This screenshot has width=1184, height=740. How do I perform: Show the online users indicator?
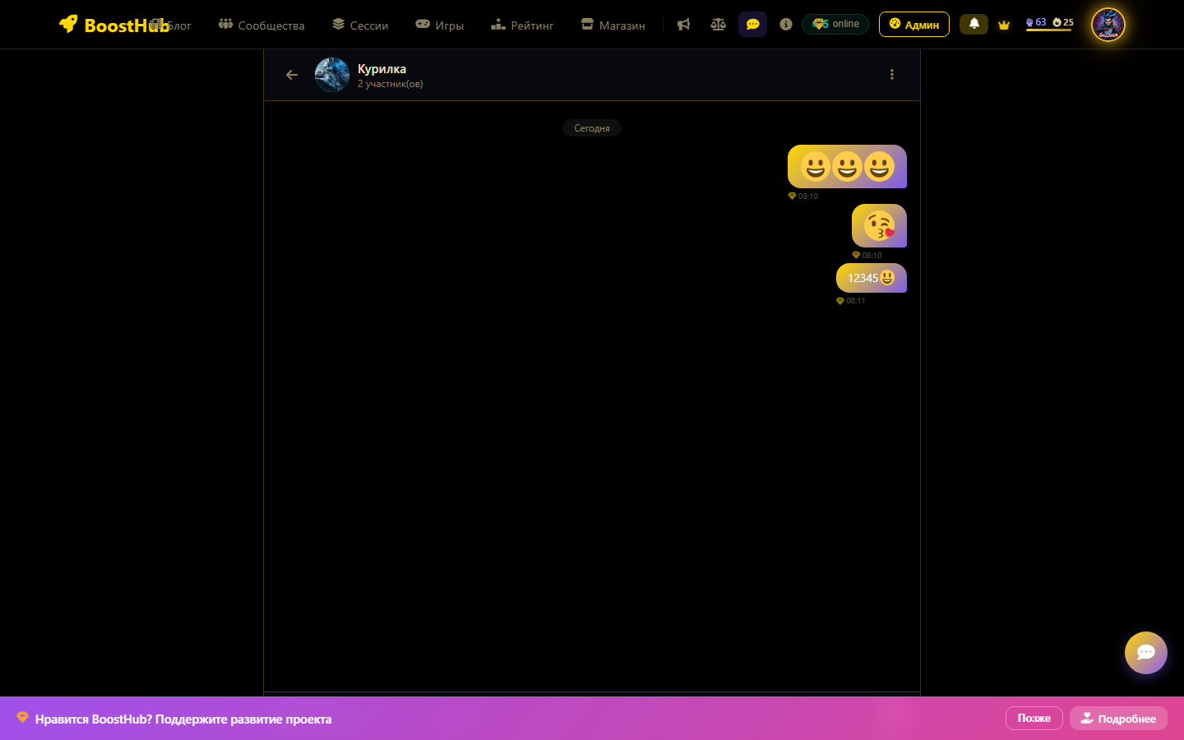pos(835,24)
